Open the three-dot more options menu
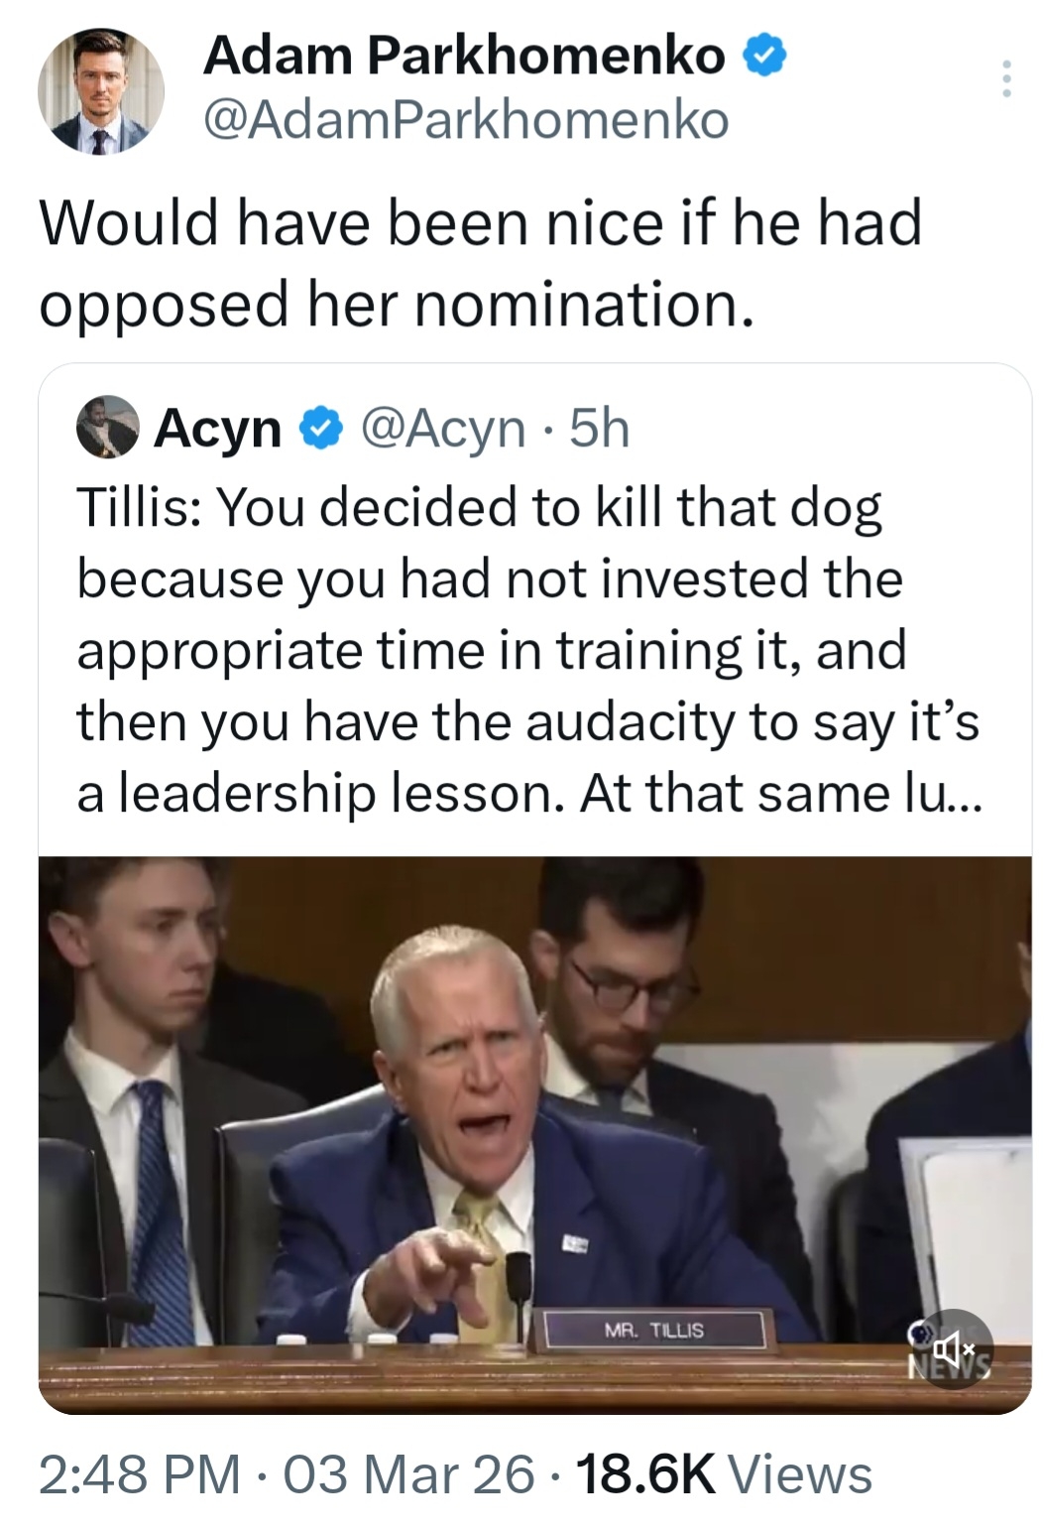1044x1532 pixels. click(x=1006, y=78)
